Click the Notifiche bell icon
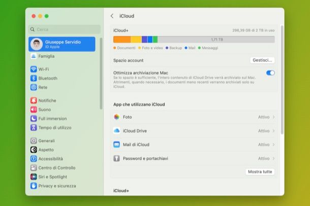The image size is (310, 206). click(34, 100)
